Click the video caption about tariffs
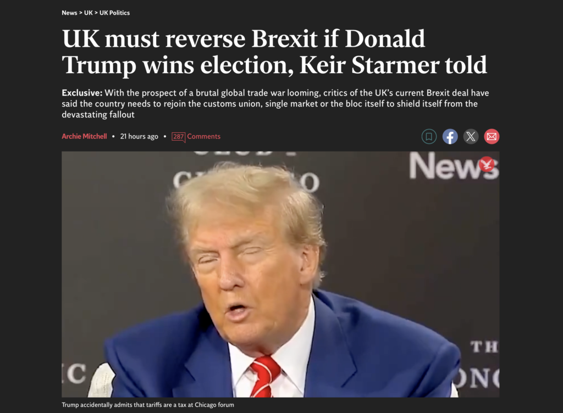 coord(148,405)
